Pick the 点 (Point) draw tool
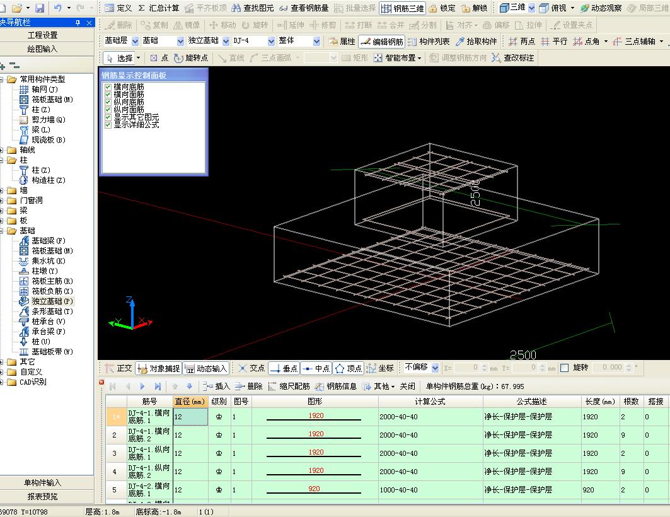Screen dimensions: 670x517 159,58
